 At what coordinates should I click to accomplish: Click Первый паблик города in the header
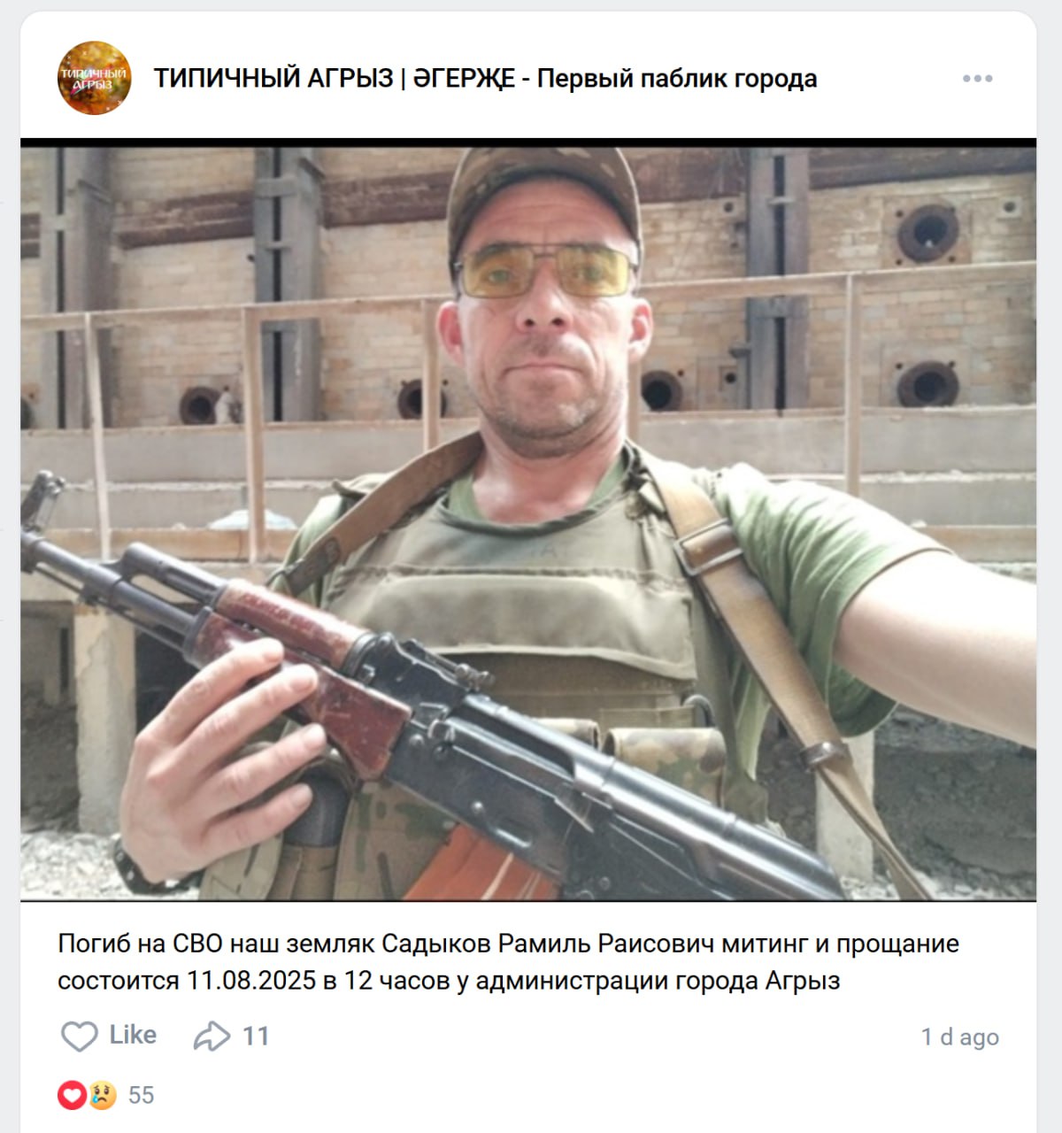click(677, 79)
